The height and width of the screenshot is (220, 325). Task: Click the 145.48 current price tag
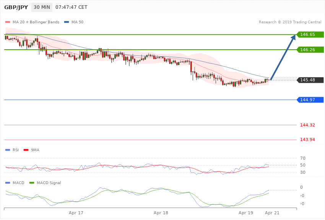click(x=310, y=80)
